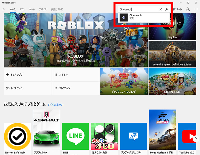Screen dimensions: 200x155
Task: Open トップ アプリ tile
Action: click(28, 75)
